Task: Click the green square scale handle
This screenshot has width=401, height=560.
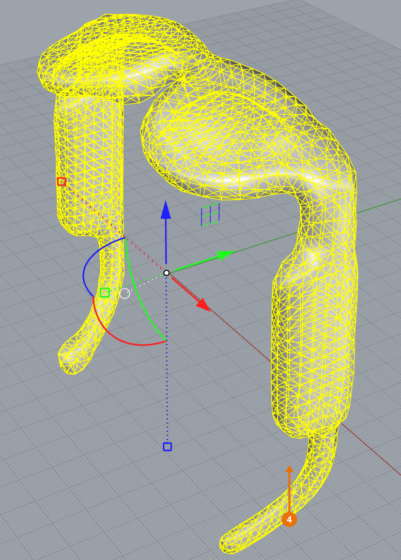Action: (104, 293)
